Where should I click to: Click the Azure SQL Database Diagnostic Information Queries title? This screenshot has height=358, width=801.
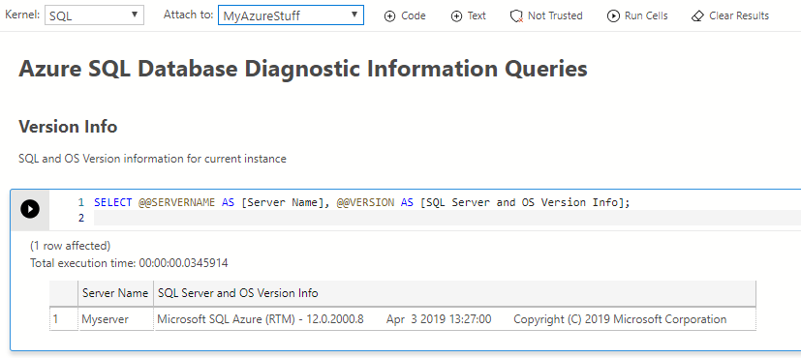[x=303, y=69]
